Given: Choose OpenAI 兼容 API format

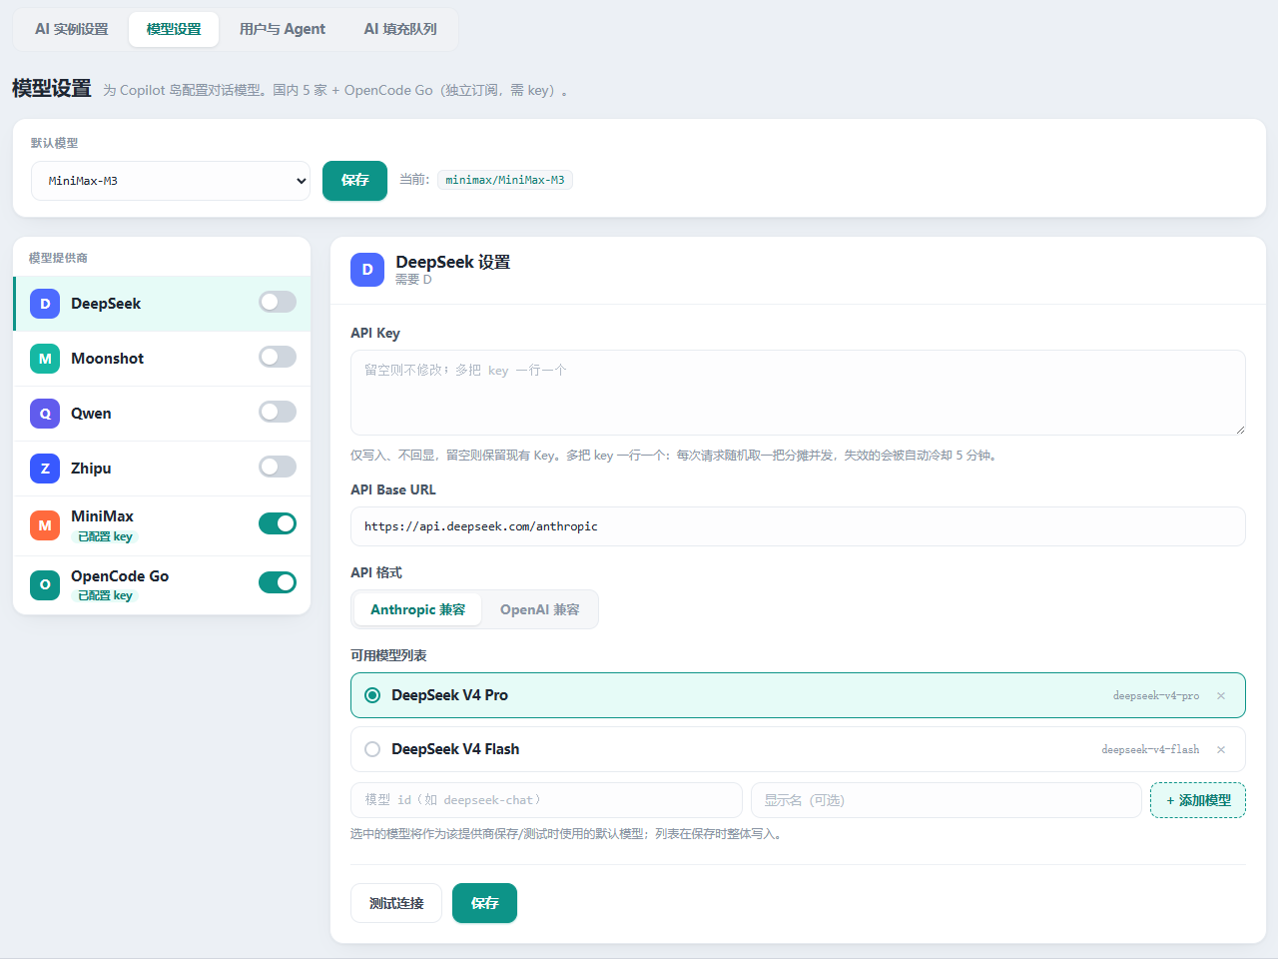Looking at the screenshot, I should tap(539, 609).
